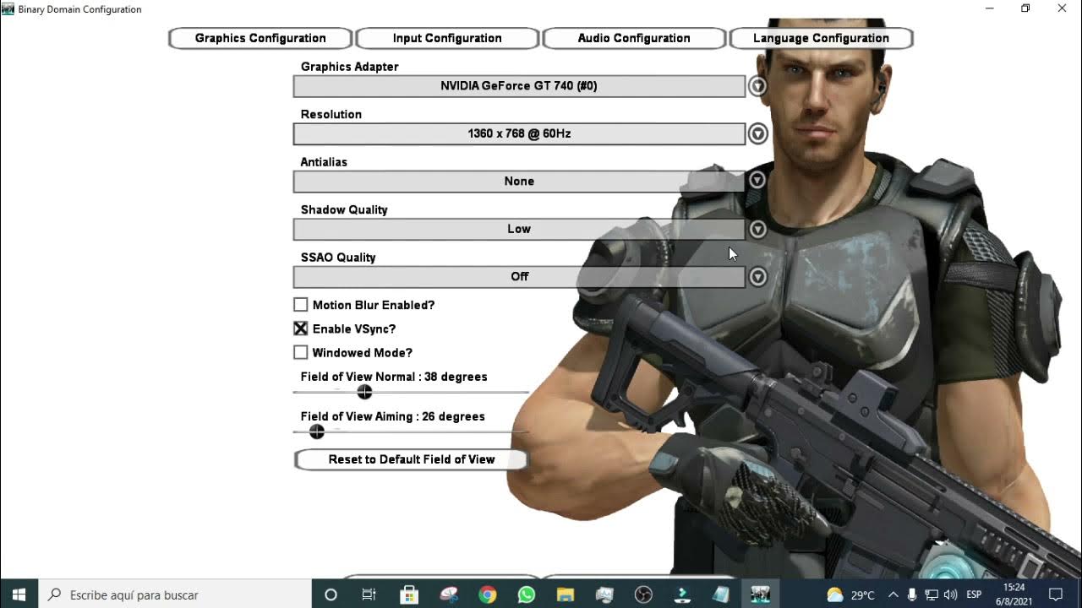Open Cortana from the taskbar

click(331, 594)
